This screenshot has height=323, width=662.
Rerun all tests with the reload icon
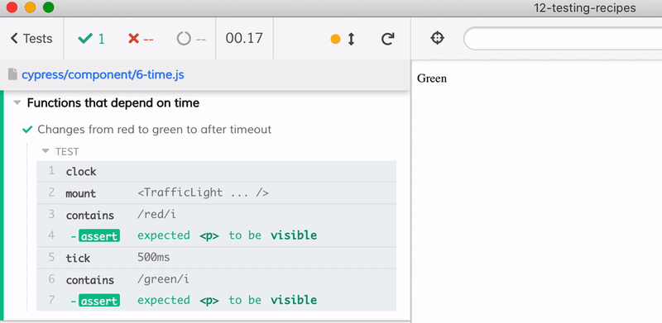point(387,39)
